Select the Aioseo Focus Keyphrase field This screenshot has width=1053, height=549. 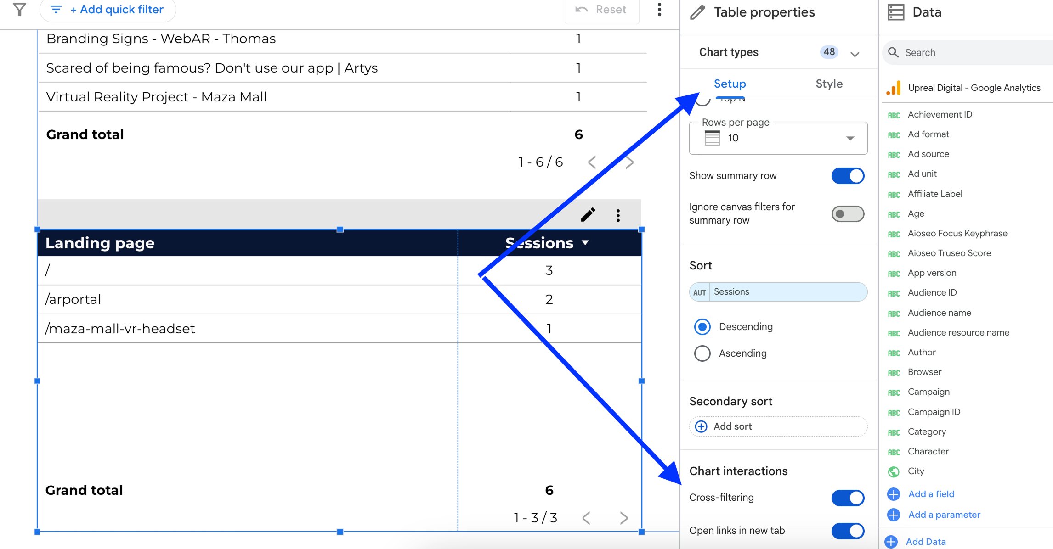pos(957,233)
